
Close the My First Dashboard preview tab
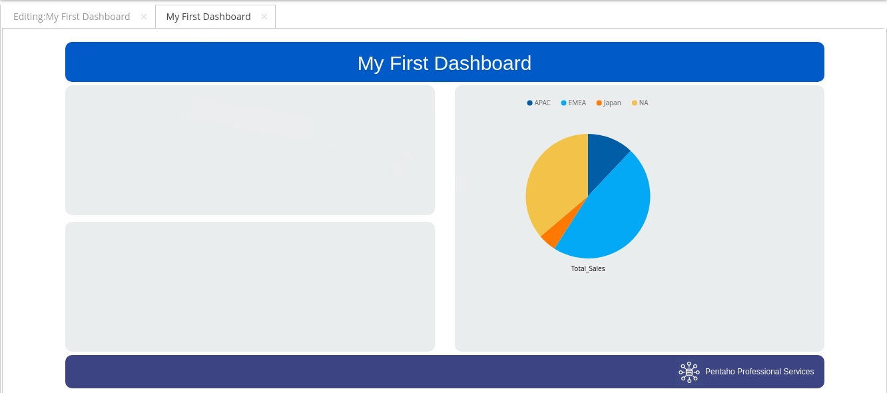click(264, 17)
